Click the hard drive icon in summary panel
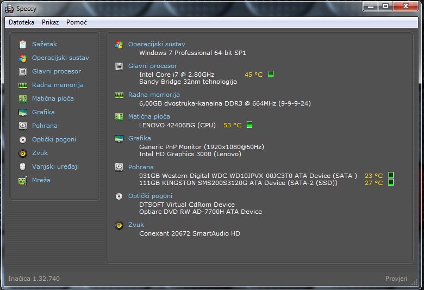 tap(119, 167)
